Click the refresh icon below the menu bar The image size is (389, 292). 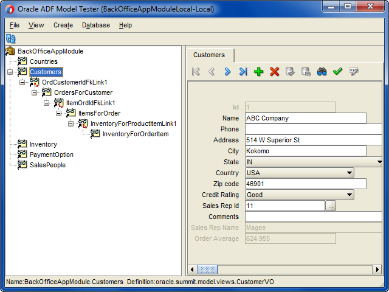pos(11,39)
